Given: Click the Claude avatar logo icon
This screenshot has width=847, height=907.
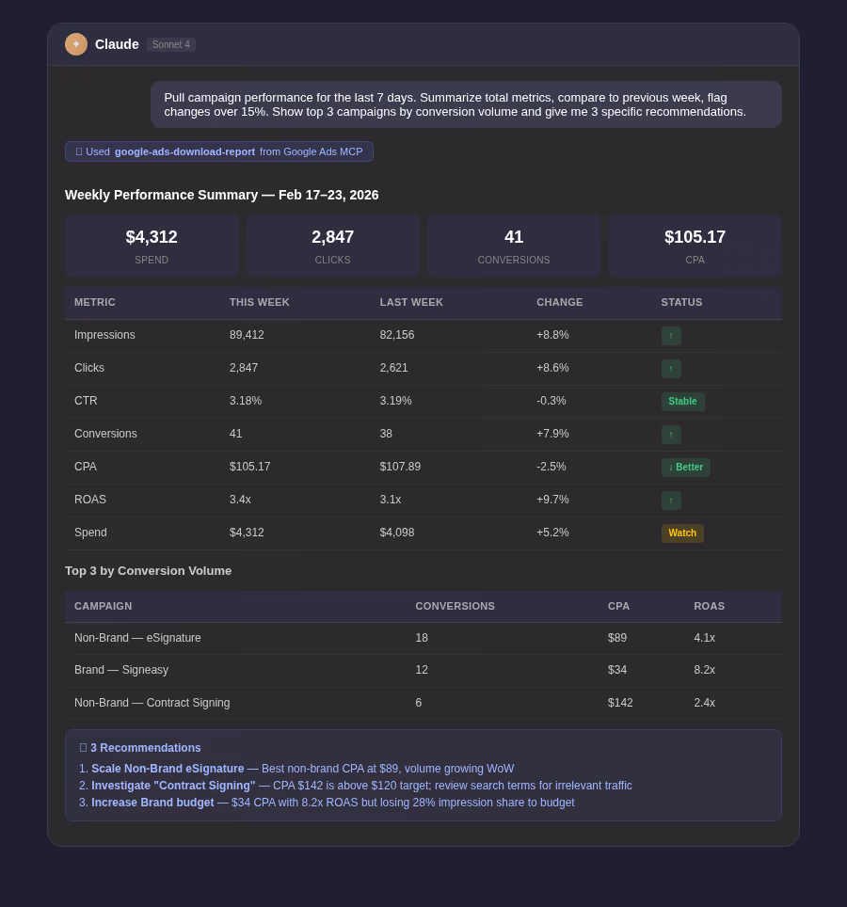Looking at the screenshot, I should [76, 44].
